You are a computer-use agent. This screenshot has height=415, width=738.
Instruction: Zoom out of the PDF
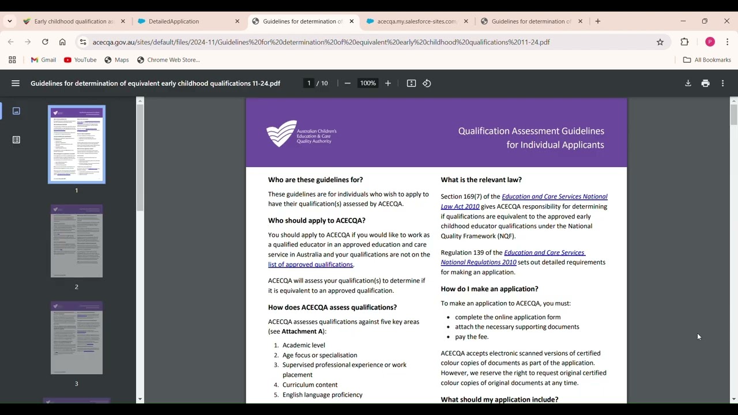pos(348,84)
